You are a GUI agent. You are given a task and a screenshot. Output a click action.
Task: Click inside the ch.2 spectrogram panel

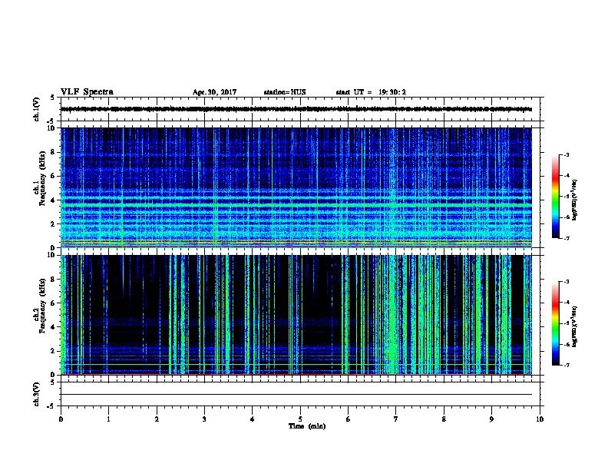tap(296, 315)
